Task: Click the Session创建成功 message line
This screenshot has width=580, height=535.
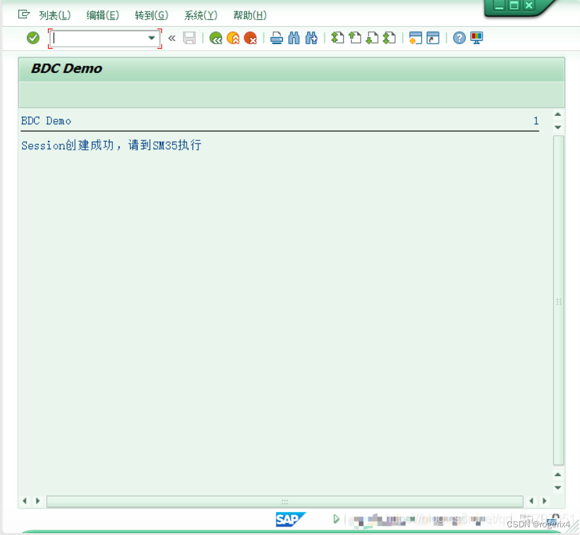Action: [x=112, y=145]
